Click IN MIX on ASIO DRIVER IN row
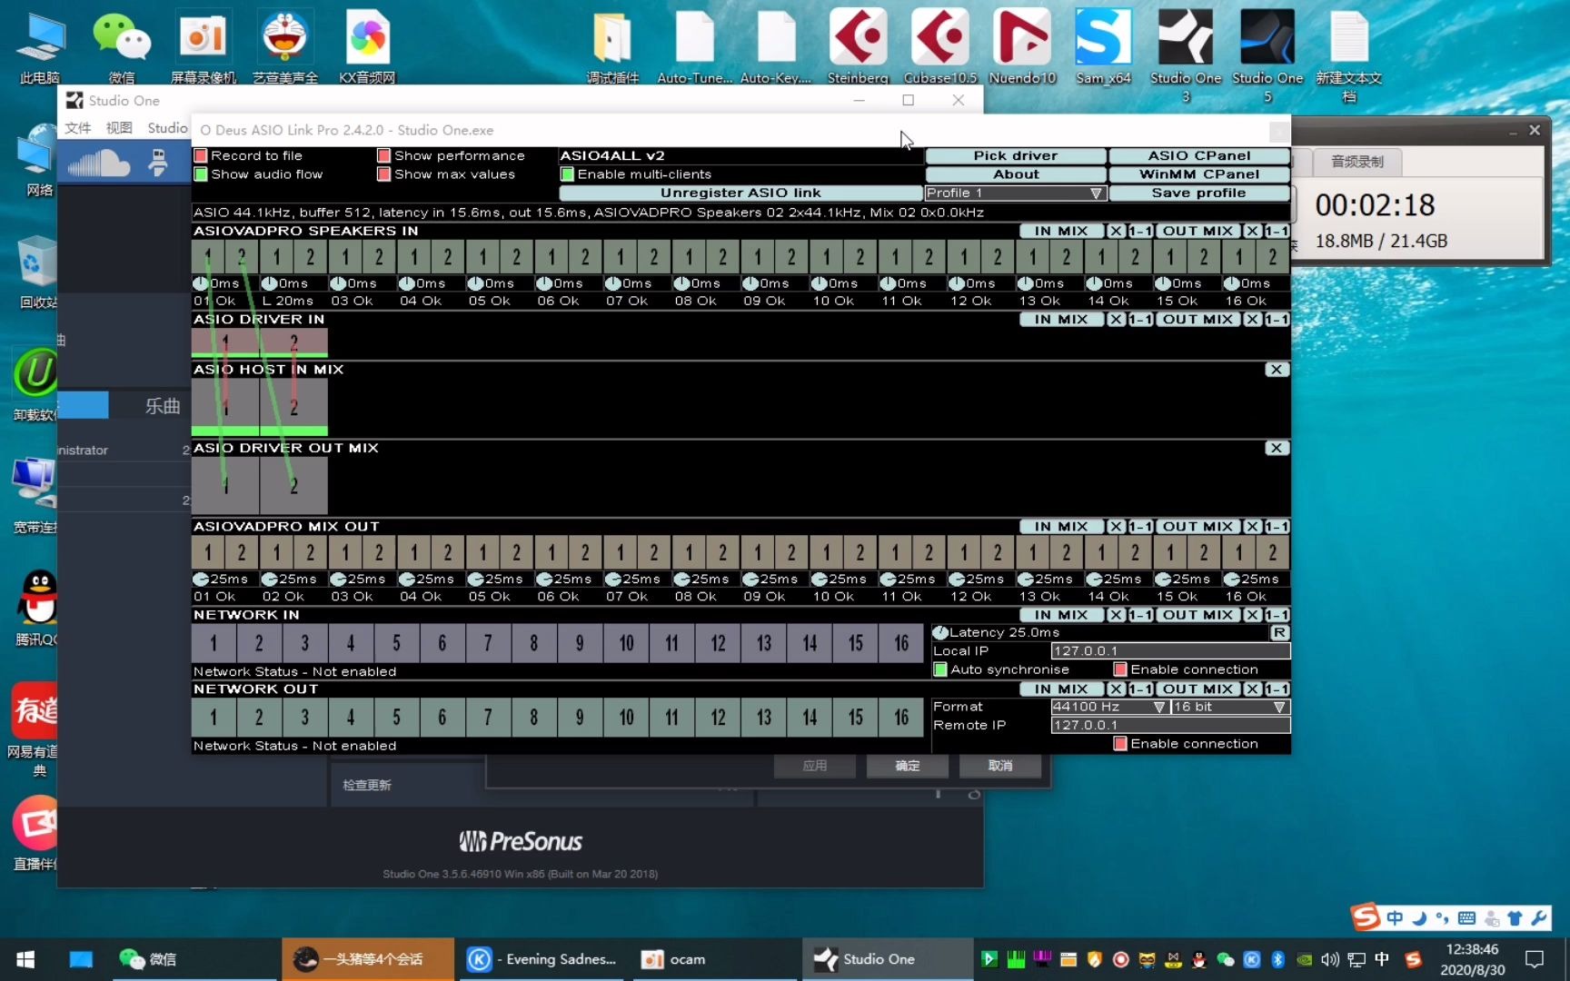Screen dimensions: 1570x981 click(x=1060, y=319)
